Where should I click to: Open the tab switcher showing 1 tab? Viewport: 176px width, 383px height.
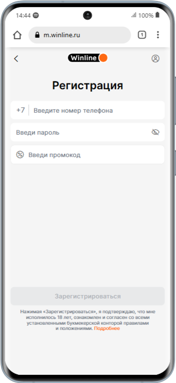(x=142, y=35)
